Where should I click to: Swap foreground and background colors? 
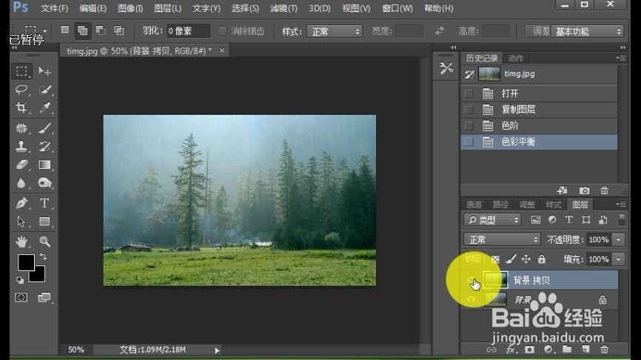(x=43, y=257)
